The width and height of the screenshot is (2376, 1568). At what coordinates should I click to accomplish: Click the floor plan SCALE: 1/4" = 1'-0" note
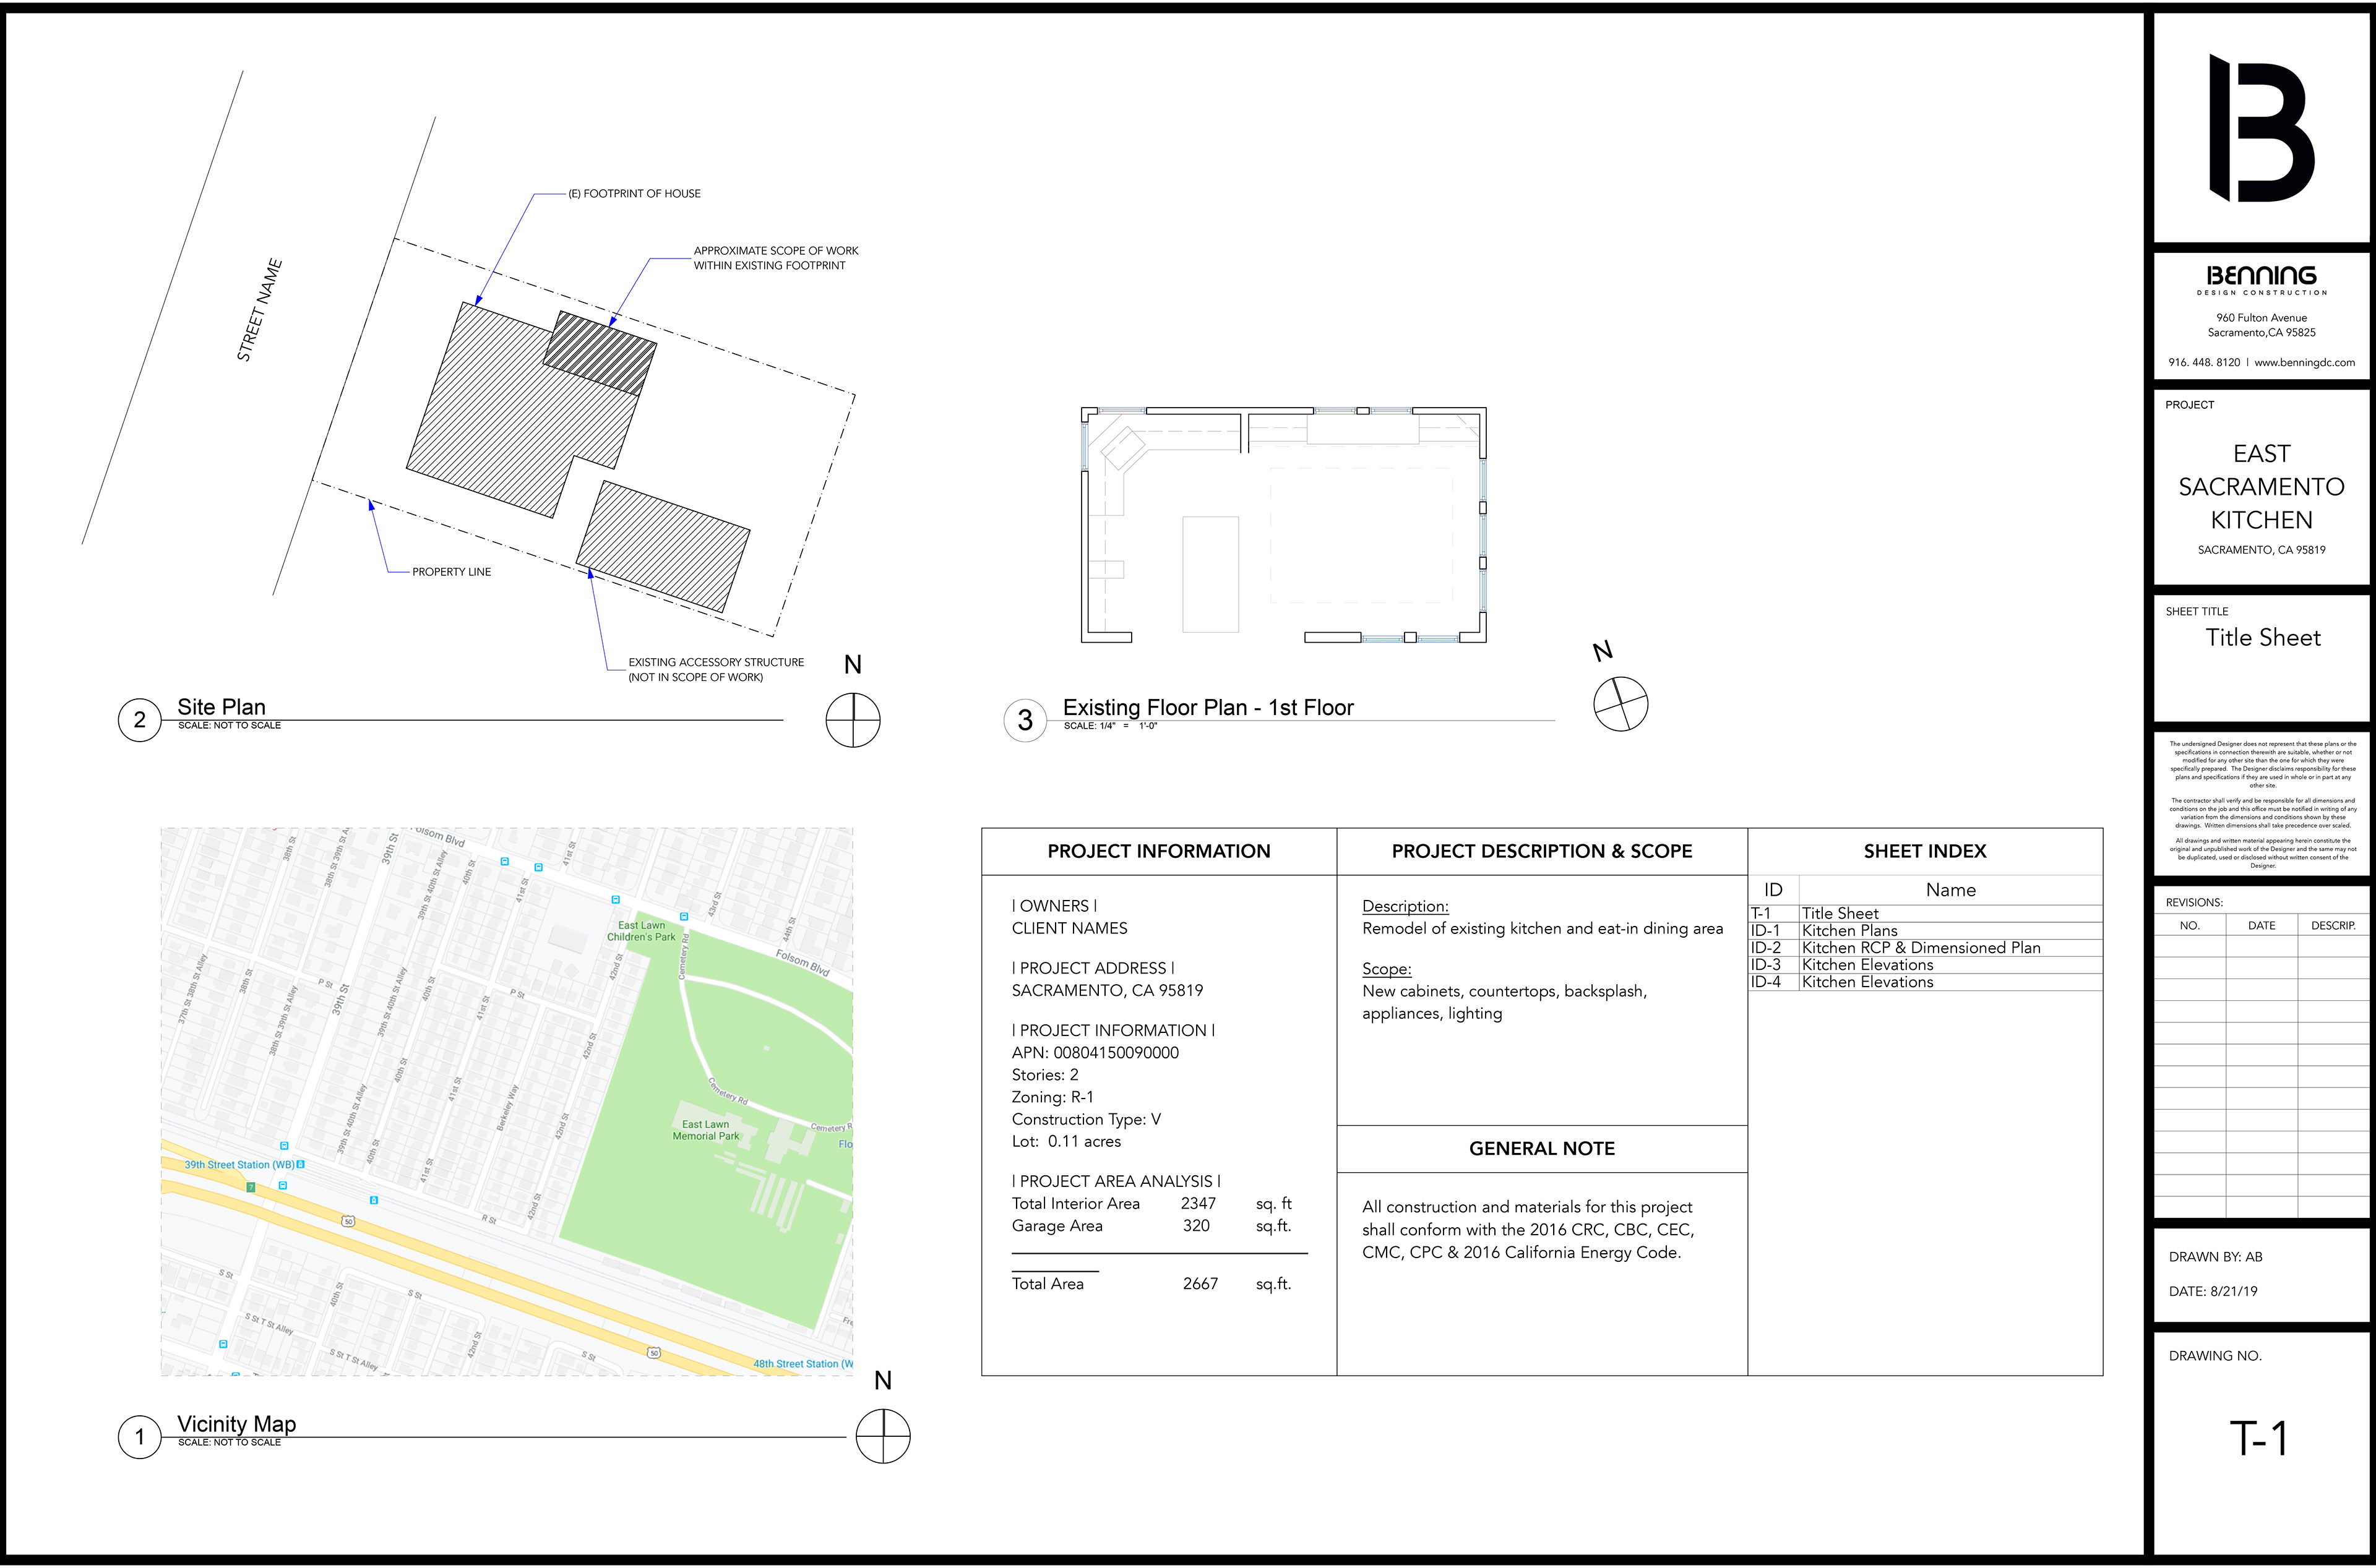[x=1109, y=726]
